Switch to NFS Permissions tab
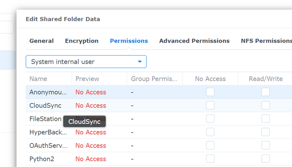 [x=266, y=41]
